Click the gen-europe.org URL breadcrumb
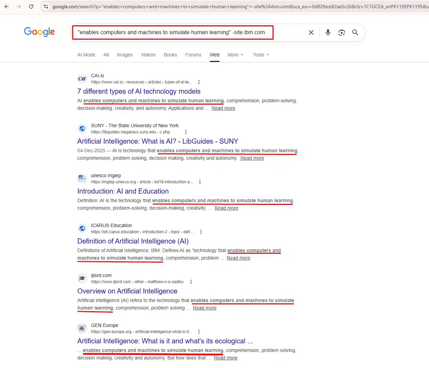This screenshot has height=368, width=429. 141,332
